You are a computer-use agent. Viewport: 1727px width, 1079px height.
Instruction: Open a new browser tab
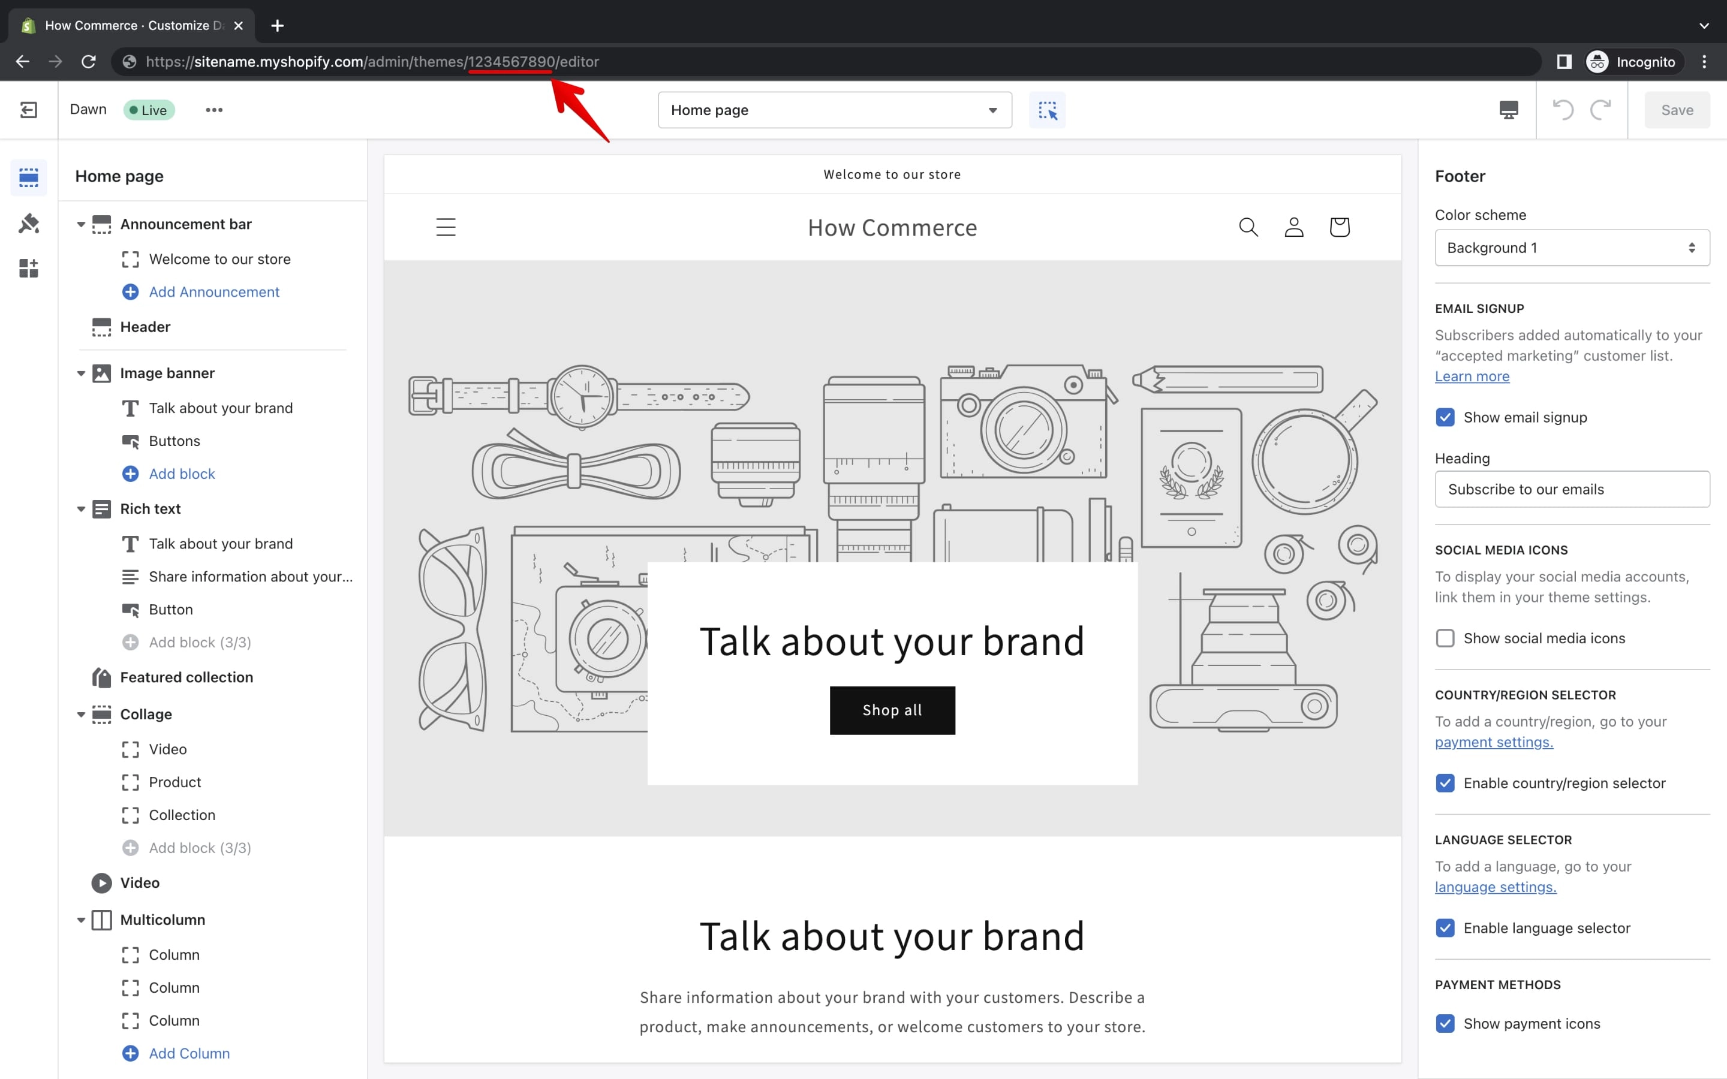(278, 26)
